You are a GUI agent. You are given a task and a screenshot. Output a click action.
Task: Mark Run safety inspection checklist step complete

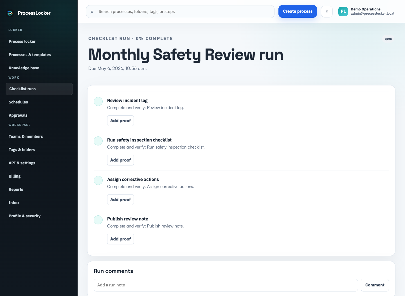point(98,141)
